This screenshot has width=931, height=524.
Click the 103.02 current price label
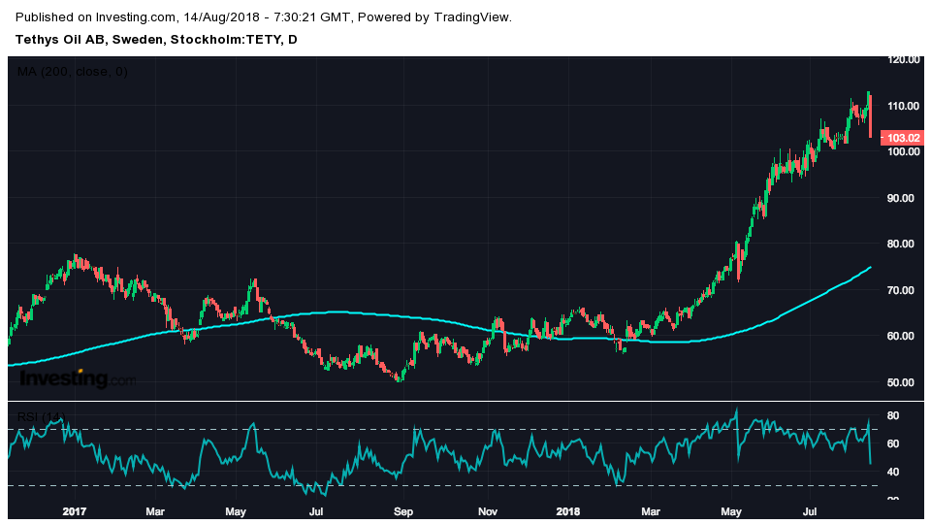coord(902,138)
